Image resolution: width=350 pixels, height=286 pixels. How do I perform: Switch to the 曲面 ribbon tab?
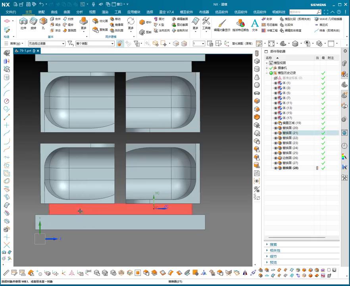tap(67, 12)
